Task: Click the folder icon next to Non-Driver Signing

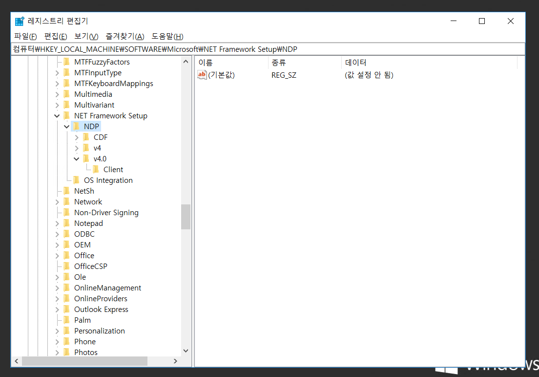Action: coord(67,212)
